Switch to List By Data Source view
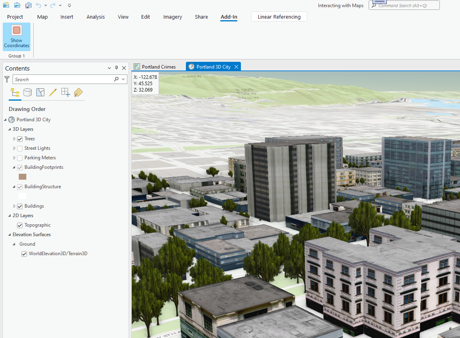The width and height of the screenshot is (460, 338). click(27, 92)
